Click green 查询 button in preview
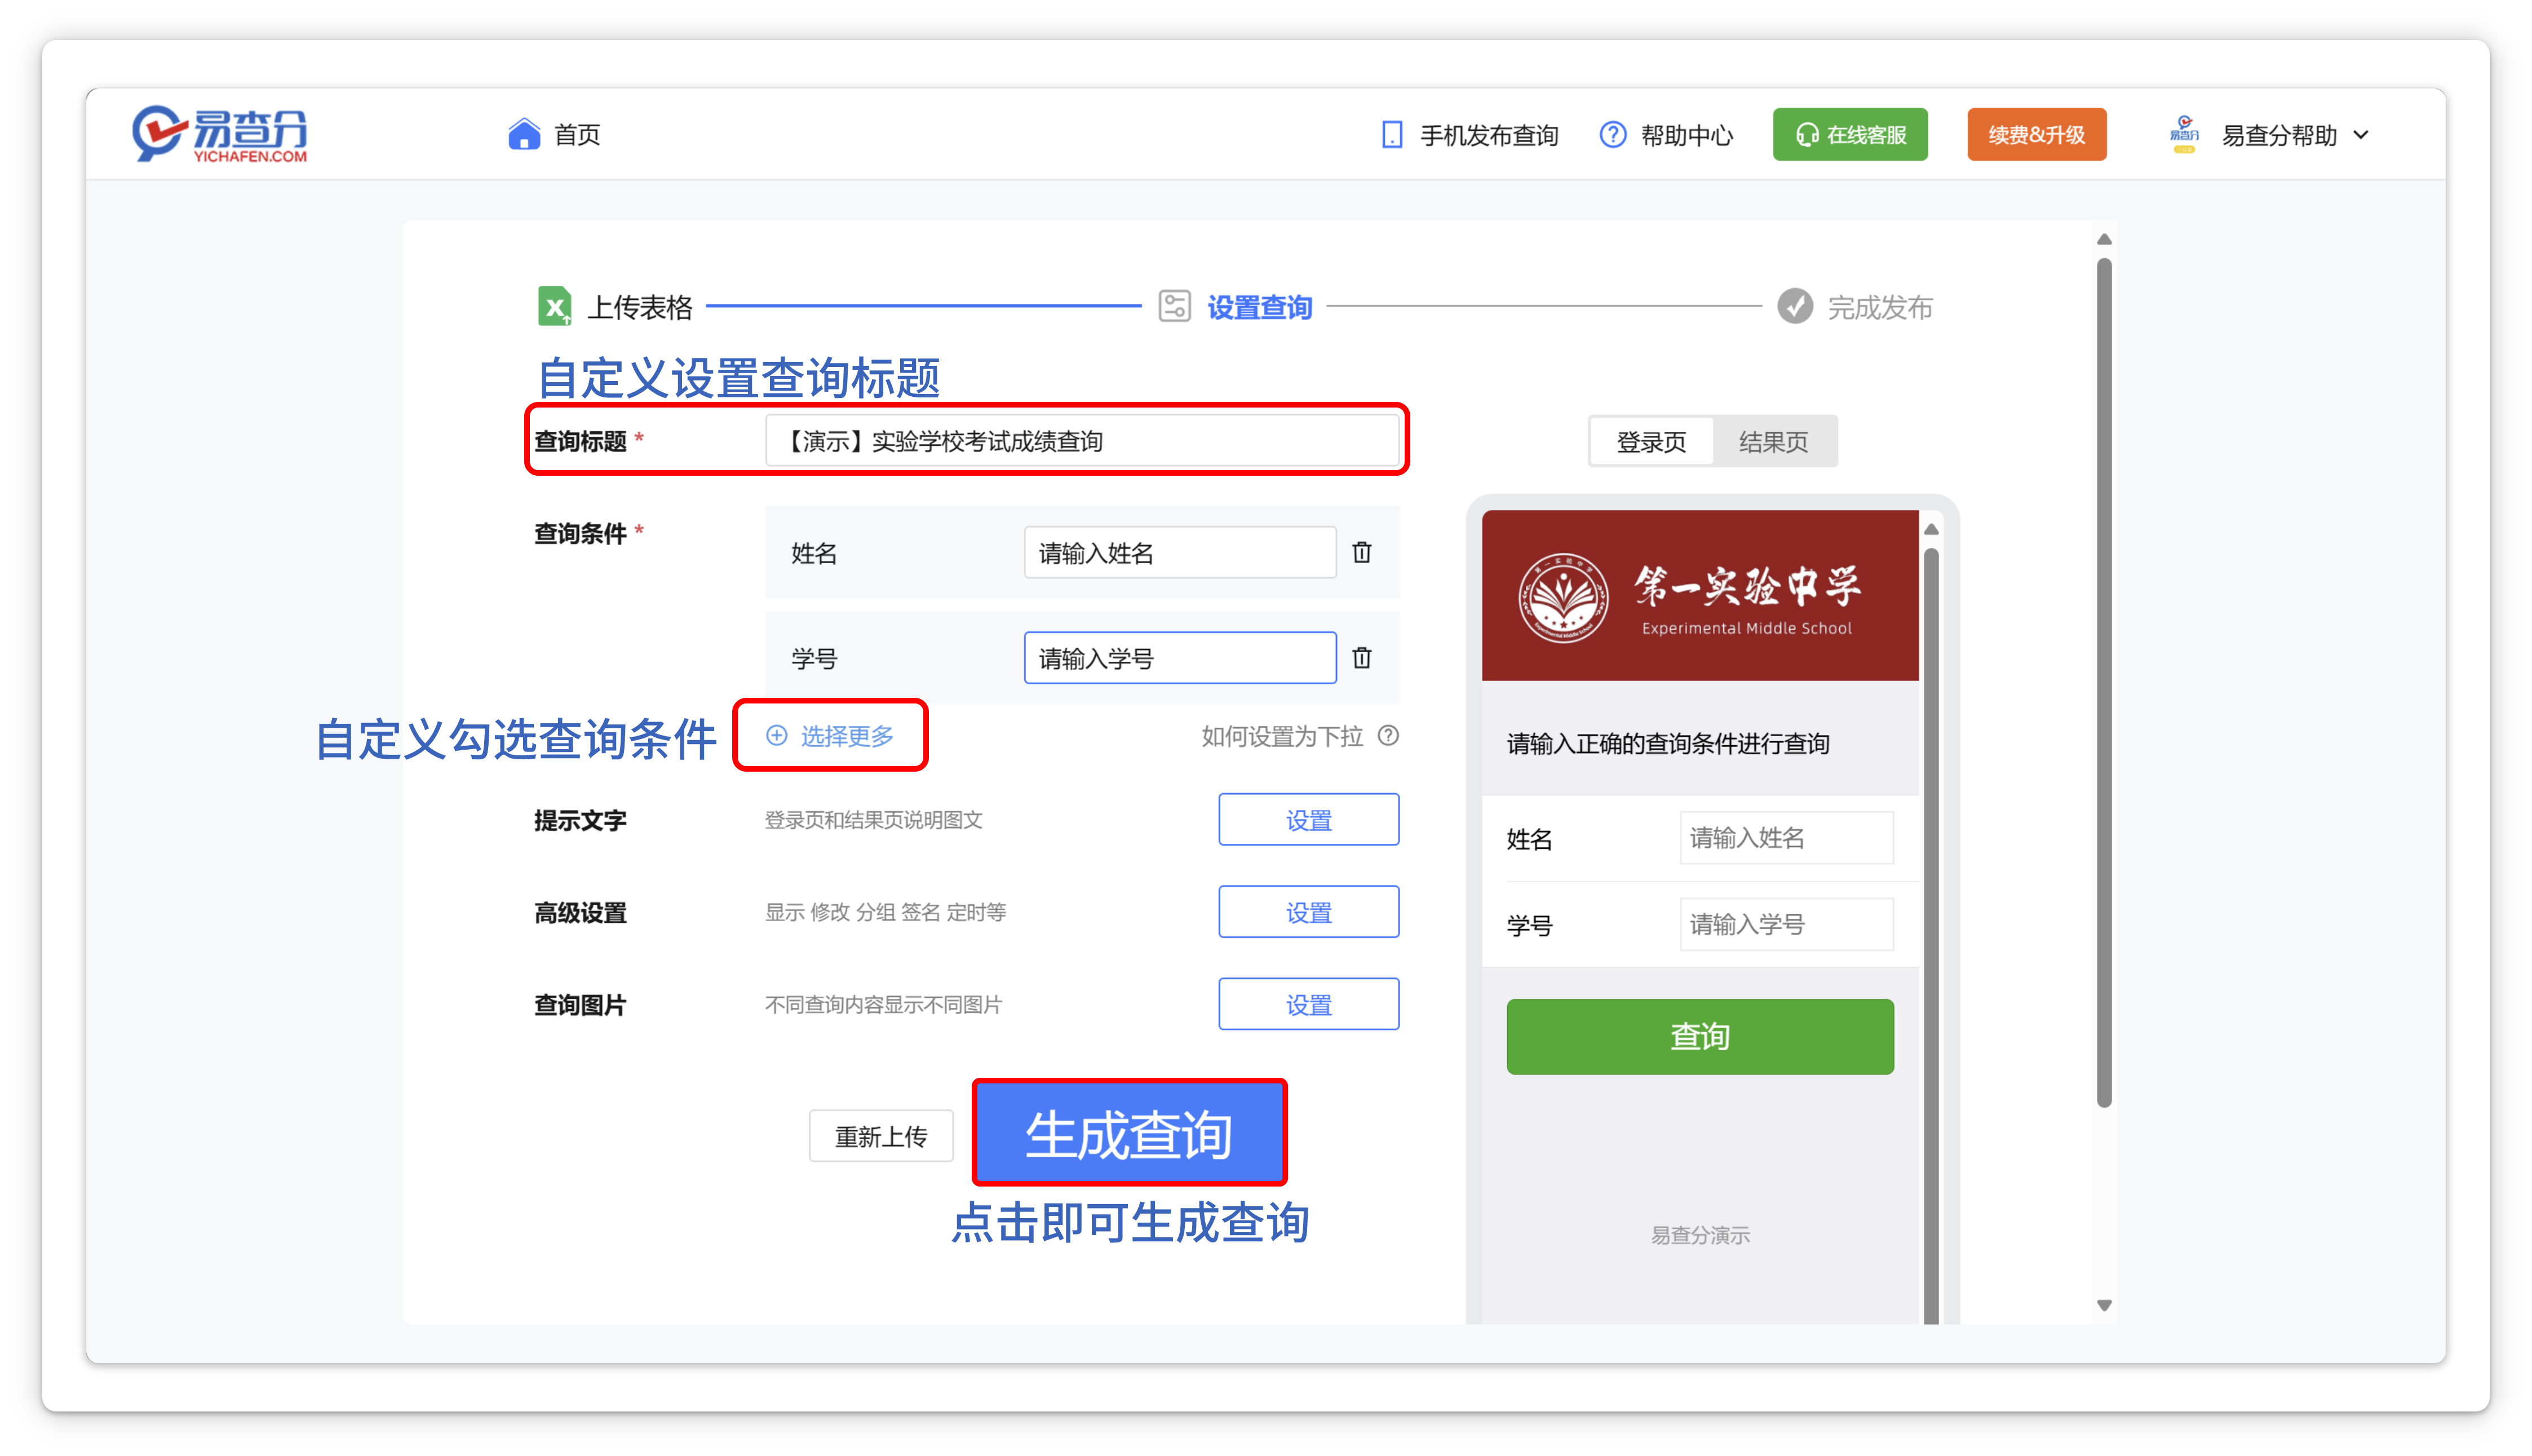This screenshot has height=1456, width=2532. coord(1699,1036)
